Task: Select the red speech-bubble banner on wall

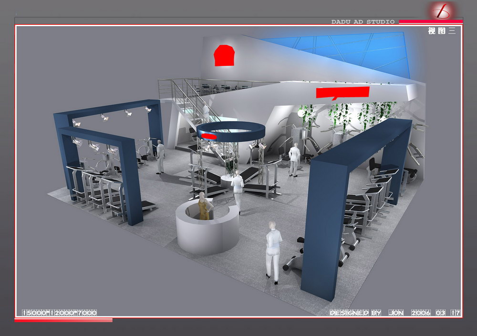Action: click(x=342, y=92)
